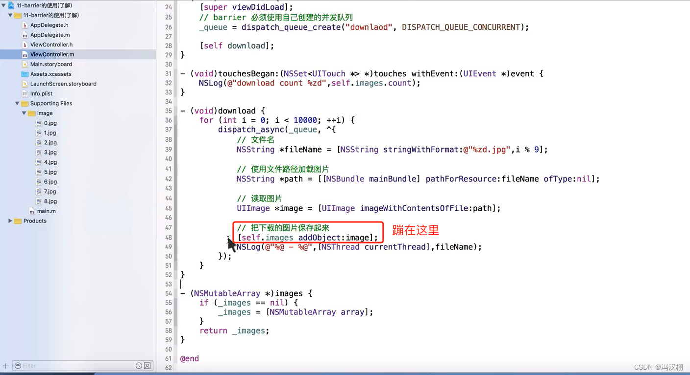The width and height of the screenshot is (690, 375).
Task: Collapse the 11-barrier group folder triangle
Action: tap(10, 15)
